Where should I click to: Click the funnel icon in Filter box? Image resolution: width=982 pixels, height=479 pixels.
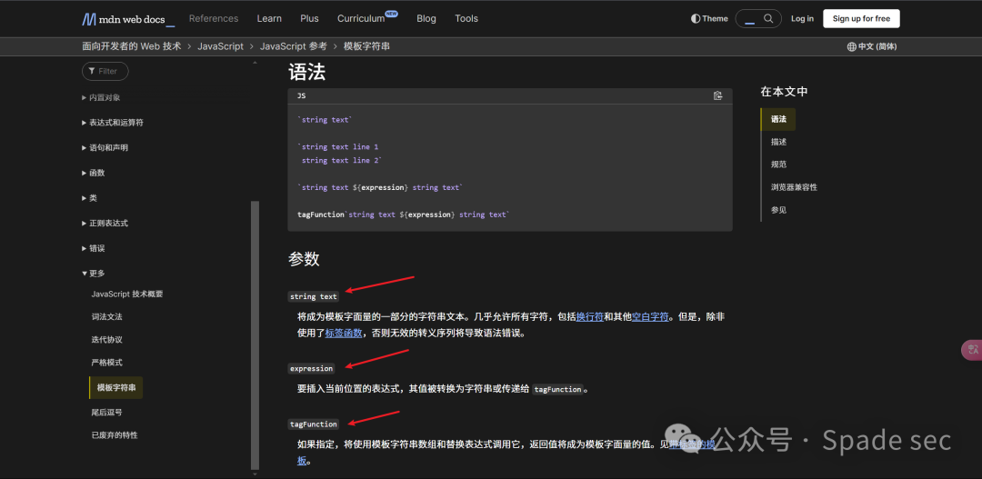[x=92, y=72]
